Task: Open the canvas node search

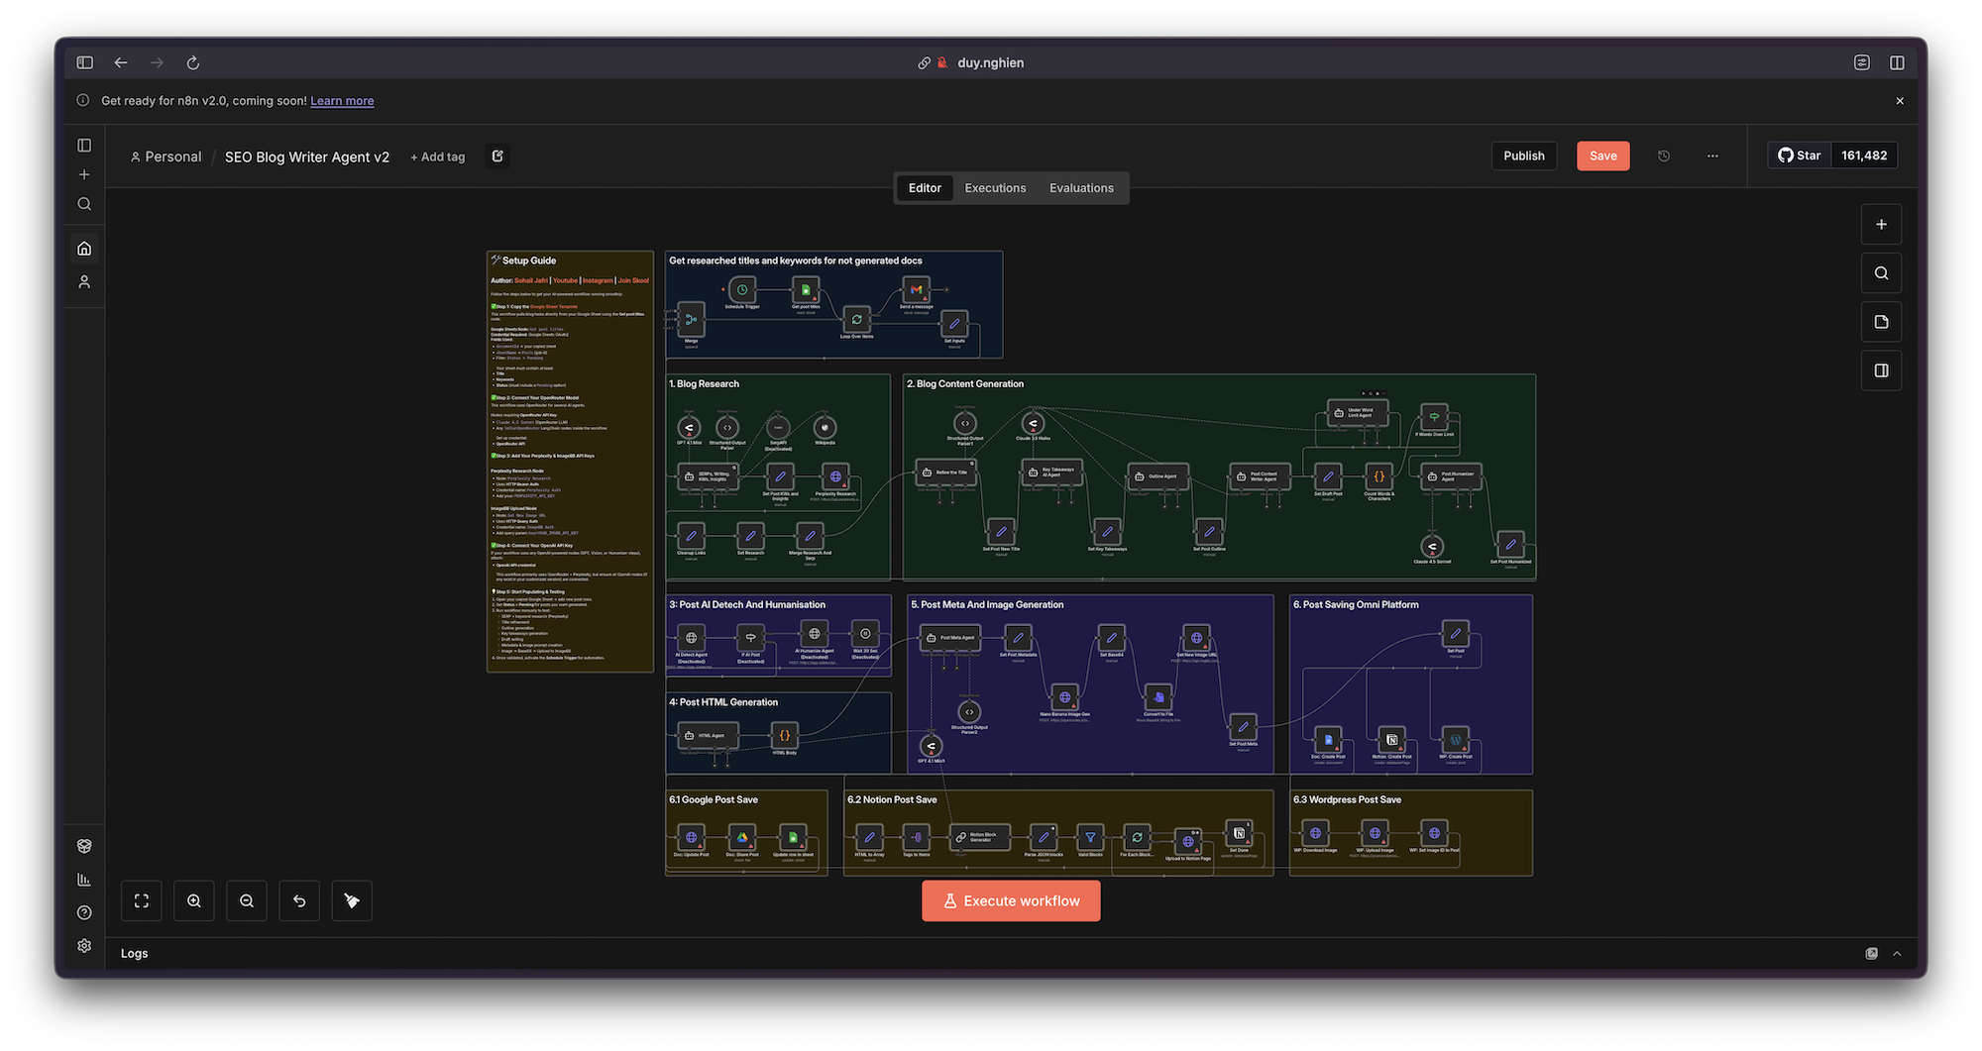Action: (x=1881, y=273)
